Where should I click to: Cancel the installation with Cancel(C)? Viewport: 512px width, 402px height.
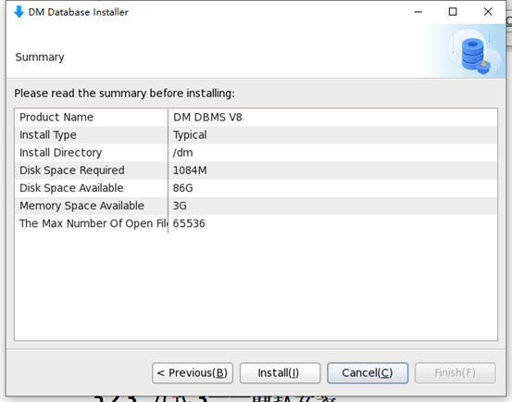pos(368,372)
